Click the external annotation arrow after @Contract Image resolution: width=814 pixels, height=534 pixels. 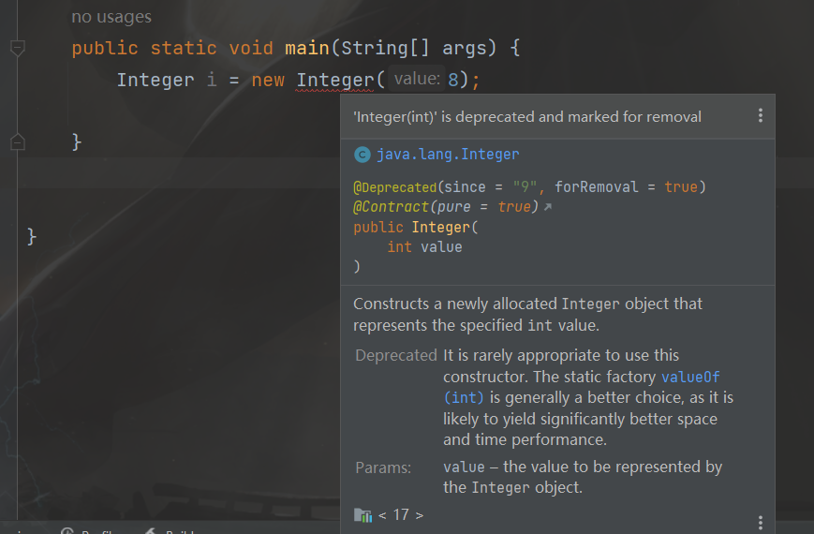(548, 207)
